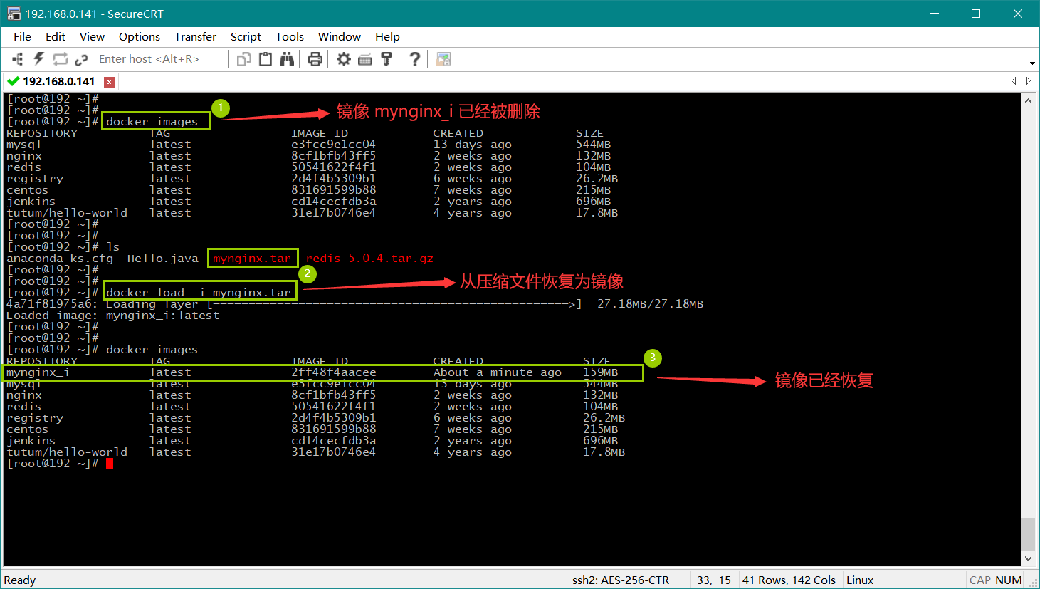
Task: Open Session Options gear icon
Action: [344, 59]
